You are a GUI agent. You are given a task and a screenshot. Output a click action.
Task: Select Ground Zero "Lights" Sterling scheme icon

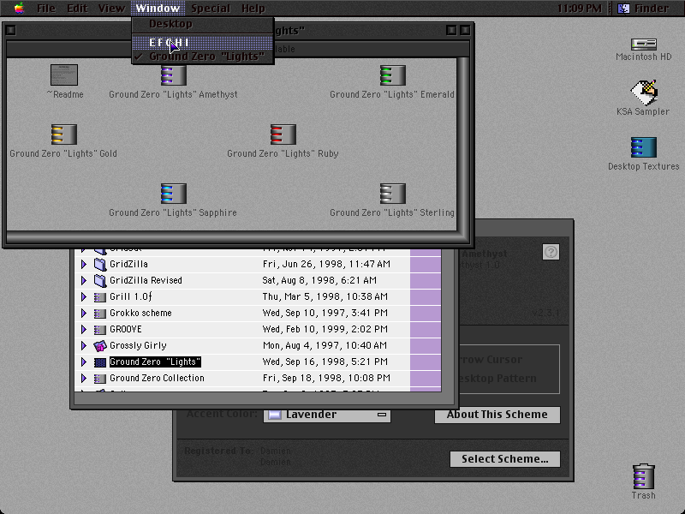point(392,194)
